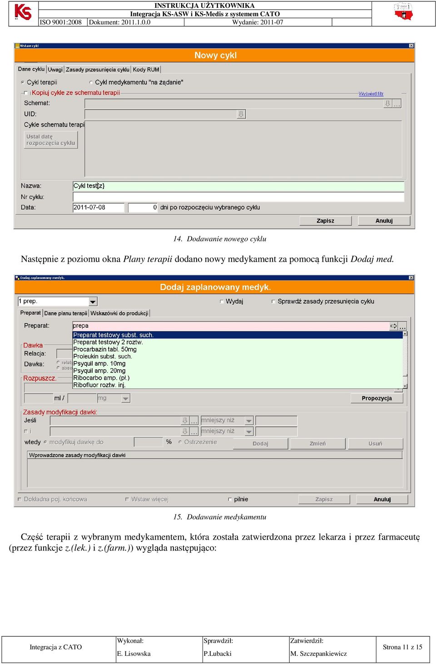Click the Nazwa field containing Cykl test
Screen dimensions: 436x664
238,186
